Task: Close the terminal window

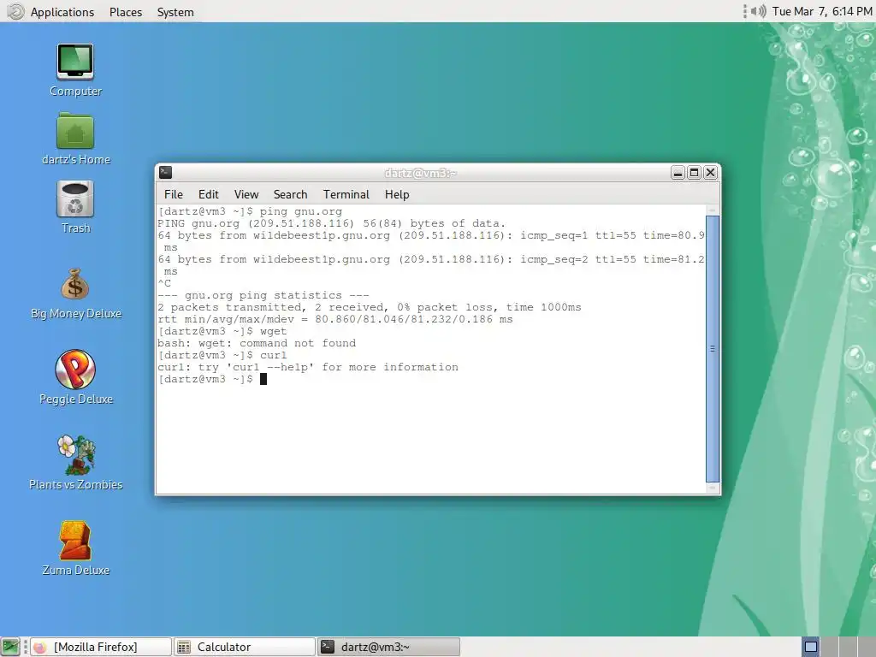Action: pyautogui.click(x=710, y=173)
